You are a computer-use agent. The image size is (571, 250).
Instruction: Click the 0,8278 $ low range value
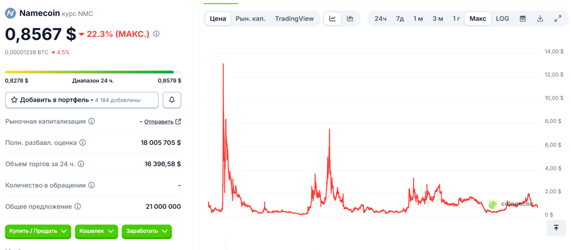(17, 81)
